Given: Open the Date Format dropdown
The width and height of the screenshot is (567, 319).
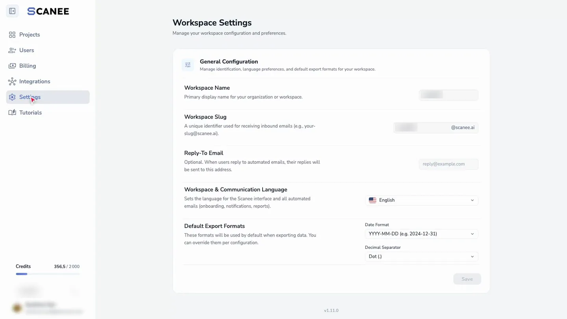Looking at the screenshot, I should click(421, 234).
